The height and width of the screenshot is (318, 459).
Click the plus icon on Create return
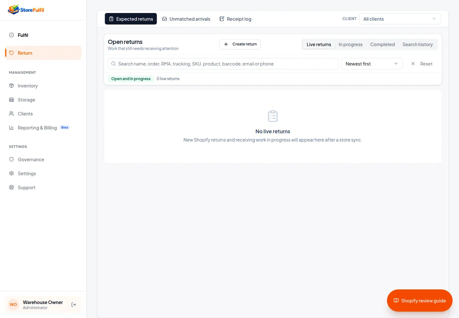click(x=226, y=44)
